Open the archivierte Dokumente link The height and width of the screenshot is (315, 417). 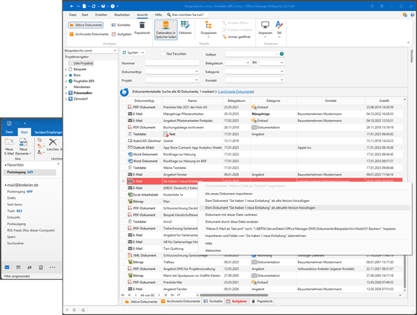click(236, 92)
